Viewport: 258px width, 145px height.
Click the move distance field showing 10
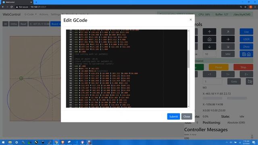pos(209,54)
